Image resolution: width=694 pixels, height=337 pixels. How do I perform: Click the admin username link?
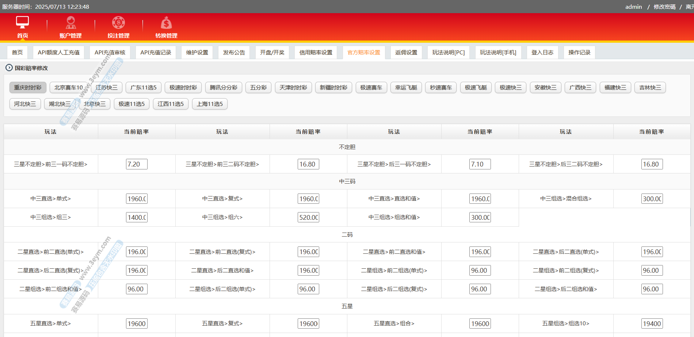[x=633, y=7]
